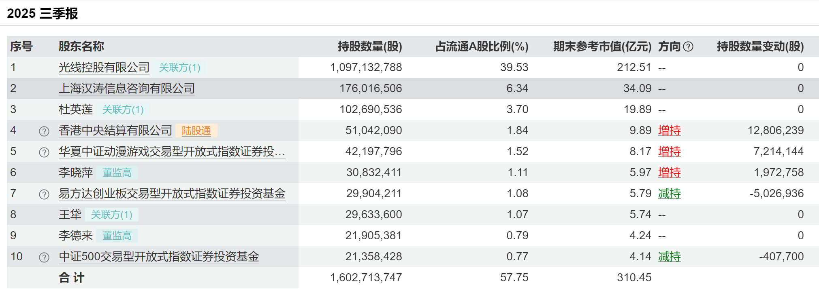Open shareholder page for 光线控股有限公司
Viewport: 819px width, 289px height.
coord(104,67)
